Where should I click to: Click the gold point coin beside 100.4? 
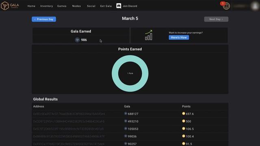pyautogui.click(x=184, y=136)
